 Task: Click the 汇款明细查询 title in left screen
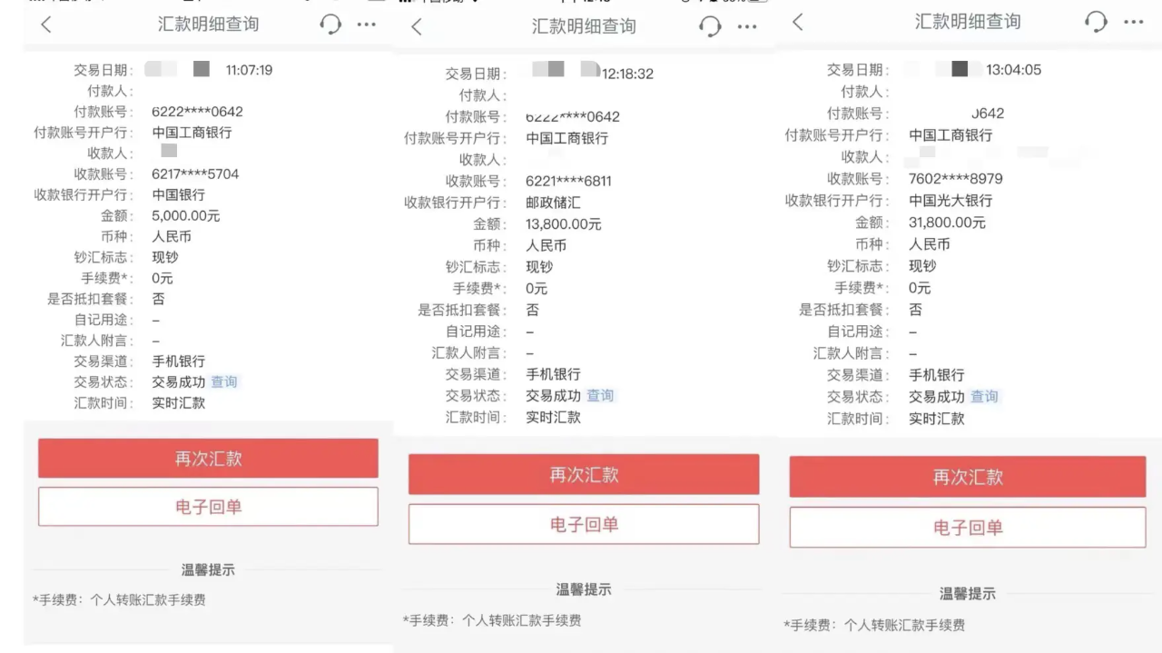tap(208, 25)
